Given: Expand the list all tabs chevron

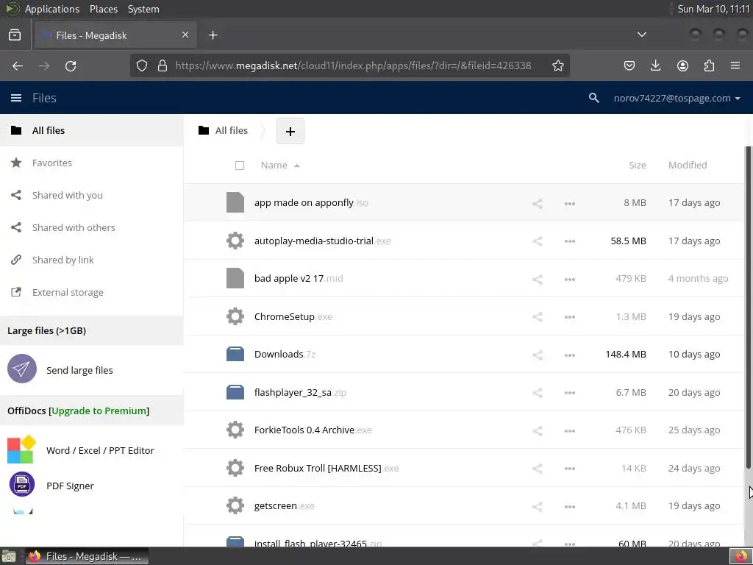Looking at the screenshot, I should point(641,35).
